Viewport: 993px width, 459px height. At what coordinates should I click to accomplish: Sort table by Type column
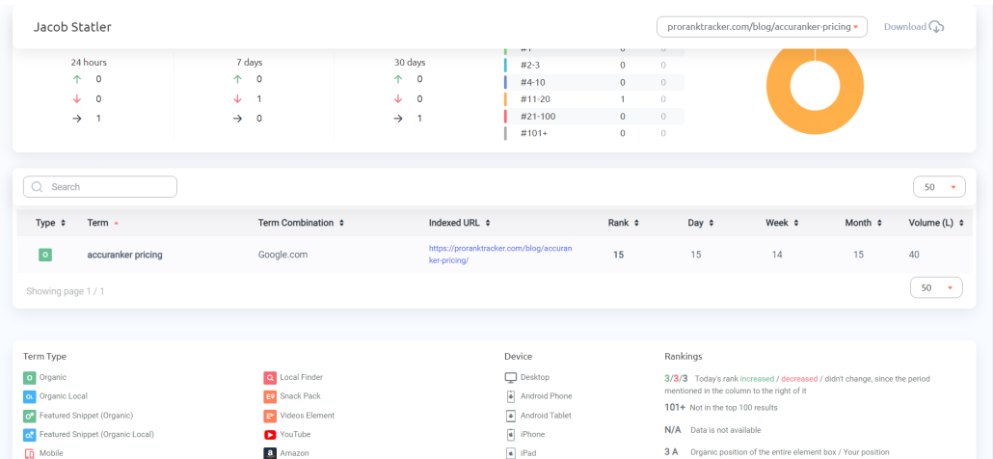(x=51, y=223)
